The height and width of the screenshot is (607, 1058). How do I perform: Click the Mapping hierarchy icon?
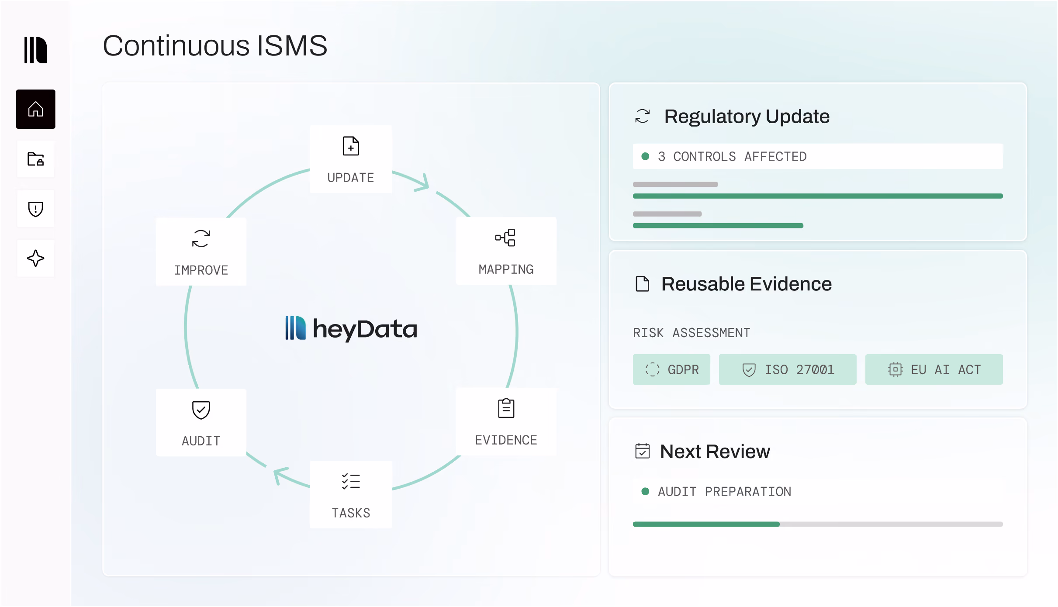point(505,238)
